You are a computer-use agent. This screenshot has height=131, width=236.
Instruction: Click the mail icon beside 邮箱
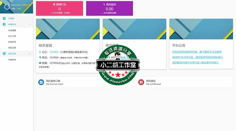pyautogui.click(x=40, y=63)
